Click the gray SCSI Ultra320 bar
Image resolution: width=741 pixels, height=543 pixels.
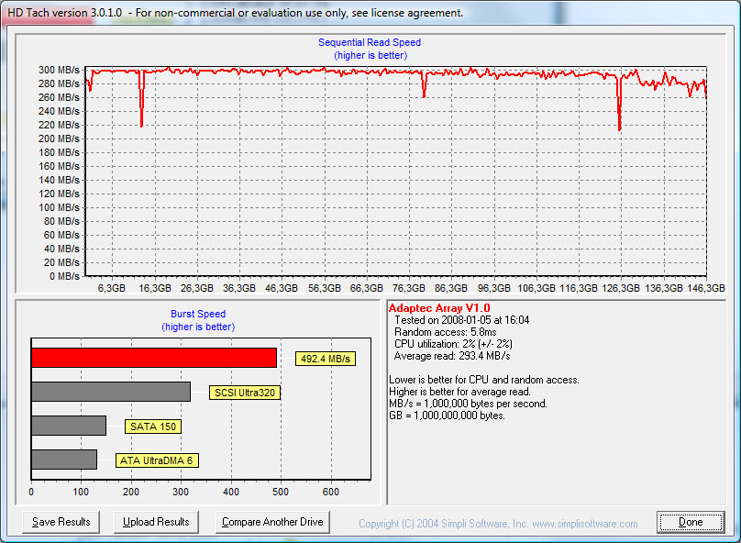111,392
